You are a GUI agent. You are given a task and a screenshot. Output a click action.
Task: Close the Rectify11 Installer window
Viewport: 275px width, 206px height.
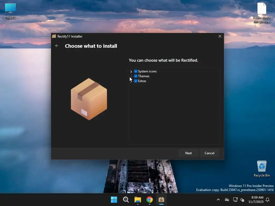[220, 36]
